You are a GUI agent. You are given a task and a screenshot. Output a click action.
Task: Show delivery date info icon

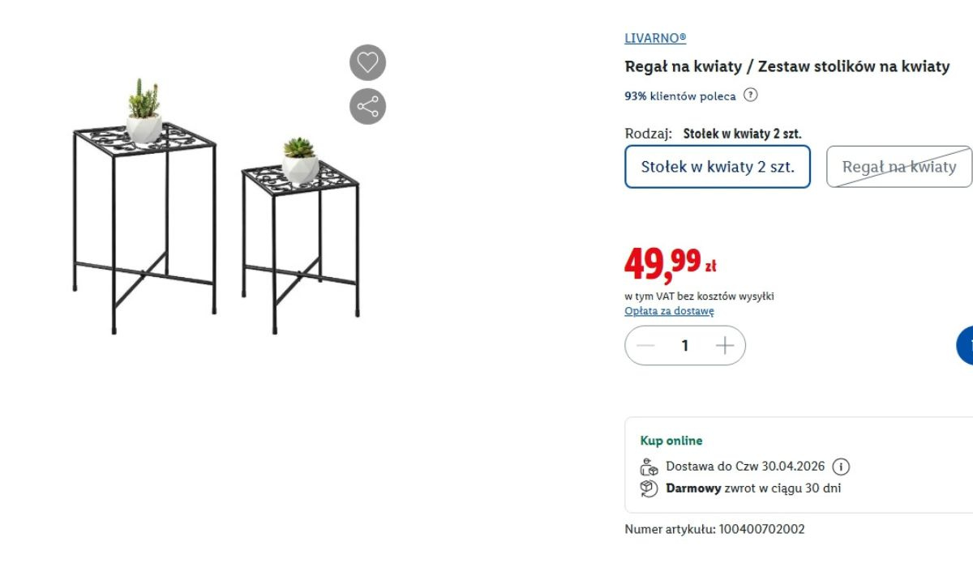[842, 467]
